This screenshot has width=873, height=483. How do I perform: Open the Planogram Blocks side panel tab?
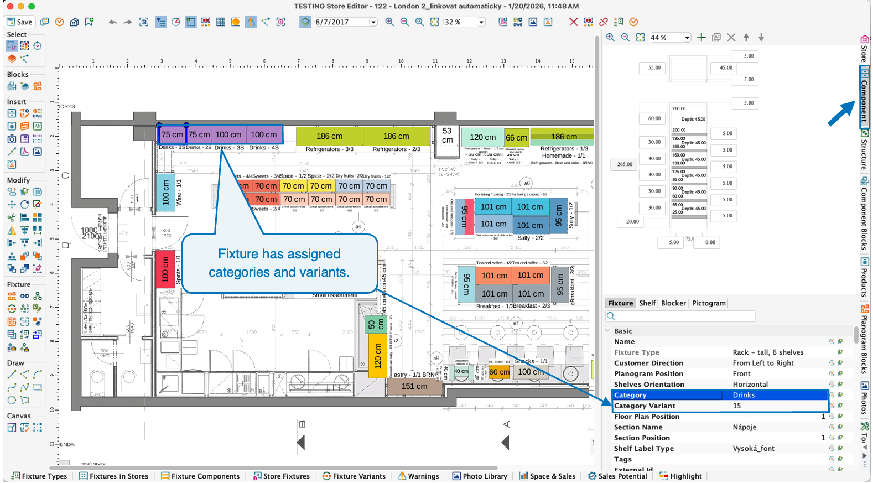tap(864, 339)
